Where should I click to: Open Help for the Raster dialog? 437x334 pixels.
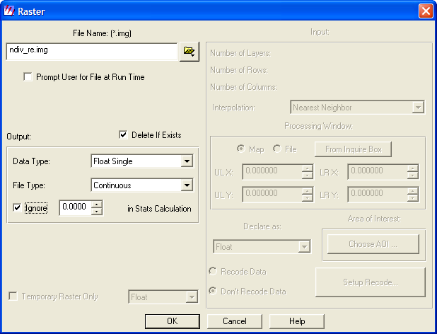297,321
